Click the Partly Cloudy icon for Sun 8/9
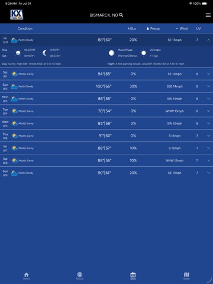This screenshot has height=284, width=213. [x=14, y=173]
